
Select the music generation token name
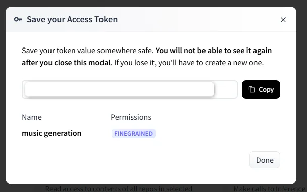[x=52, y=133]
